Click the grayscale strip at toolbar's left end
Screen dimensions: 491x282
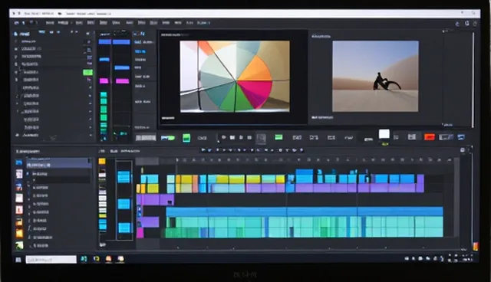coord(146,138)
